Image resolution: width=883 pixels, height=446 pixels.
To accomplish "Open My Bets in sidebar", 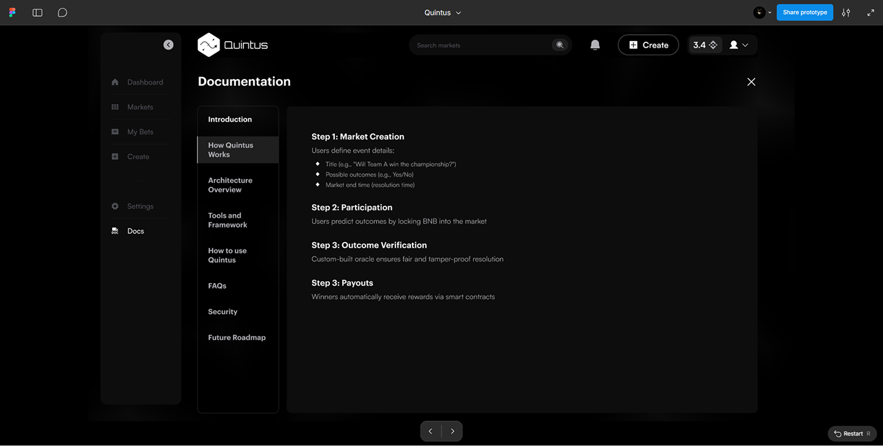I will (x=140, y=132).
